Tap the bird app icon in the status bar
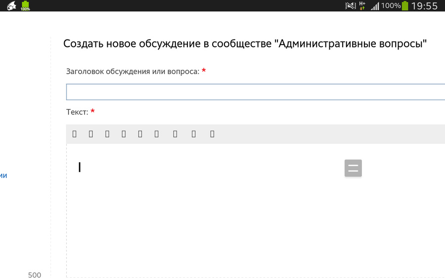445x278 pixels. (11, 5)
